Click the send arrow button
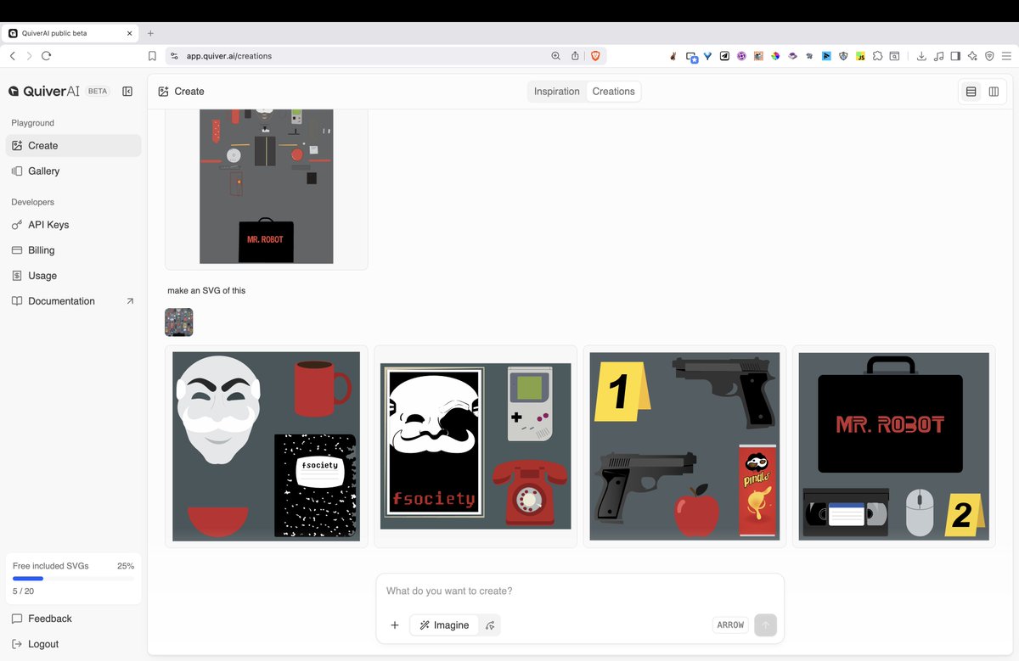Image resolution: width=1019 pixels, height=661 pixels. (x=765, y=625)
